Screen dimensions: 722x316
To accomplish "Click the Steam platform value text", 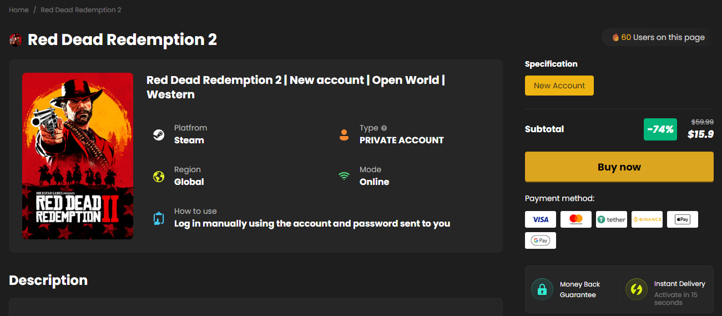I will [x=189, y=141].
